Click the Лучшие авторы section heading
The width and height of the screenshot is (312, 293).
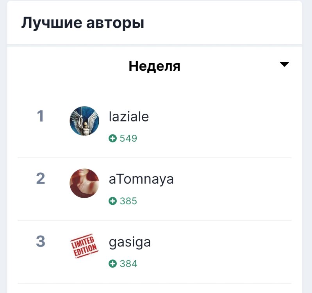point(83,23)
